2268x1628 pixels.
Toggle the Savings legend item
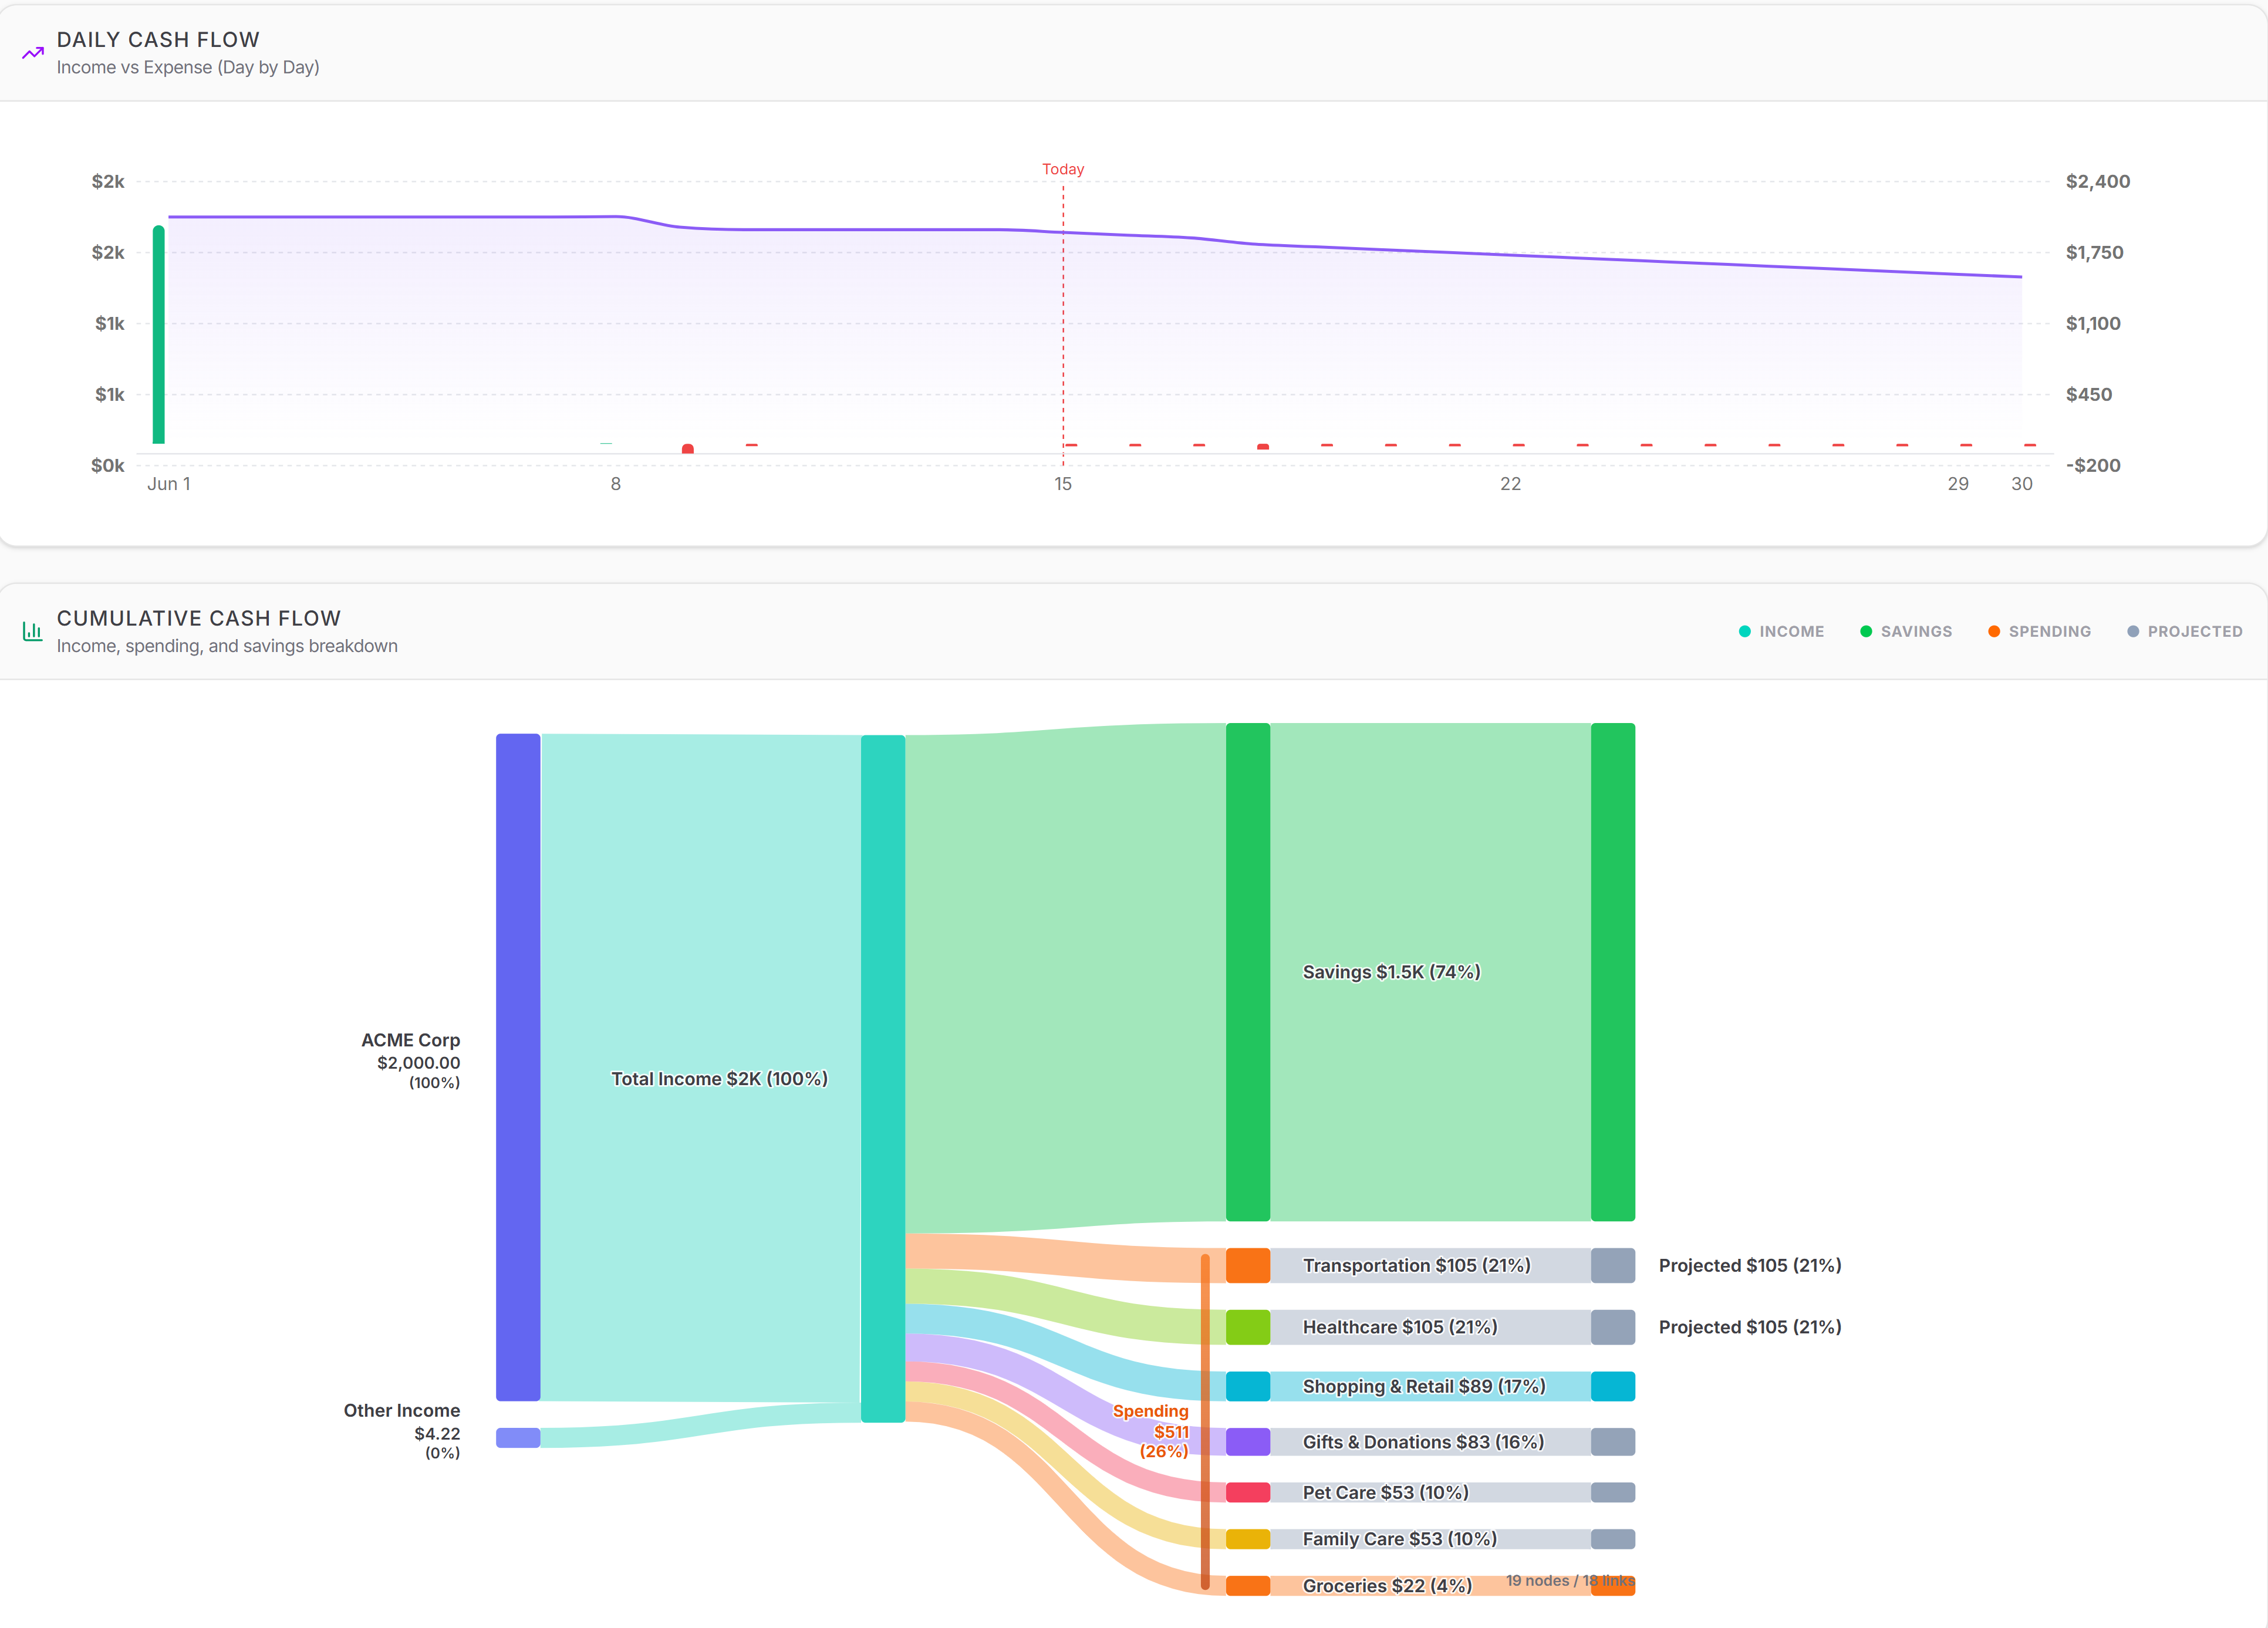pos(1905,631)
